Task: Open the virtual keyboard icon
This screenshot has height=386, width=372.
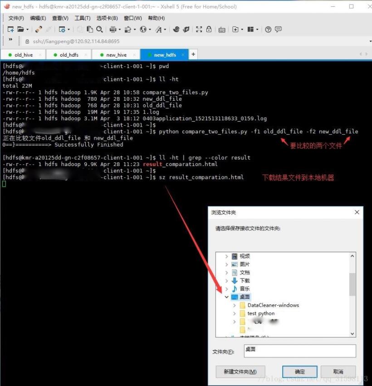Action: point(221,29)
